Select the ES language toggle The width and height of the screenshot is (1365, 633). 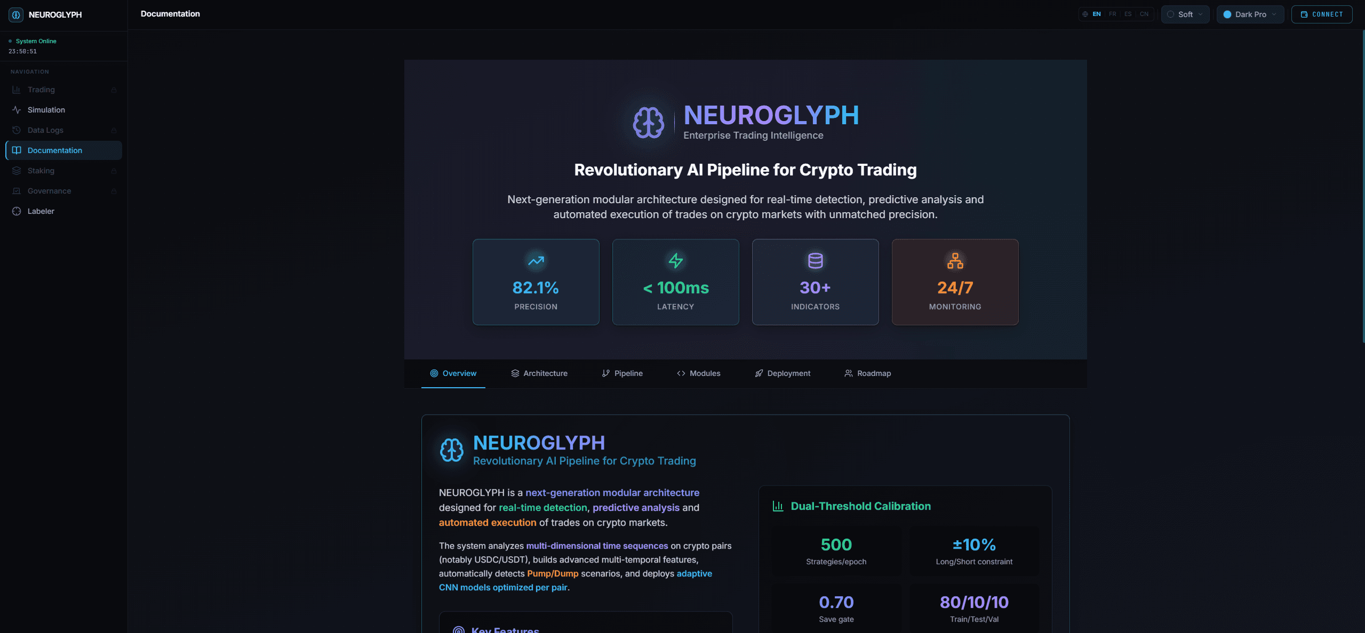[x=1127, y=14]
